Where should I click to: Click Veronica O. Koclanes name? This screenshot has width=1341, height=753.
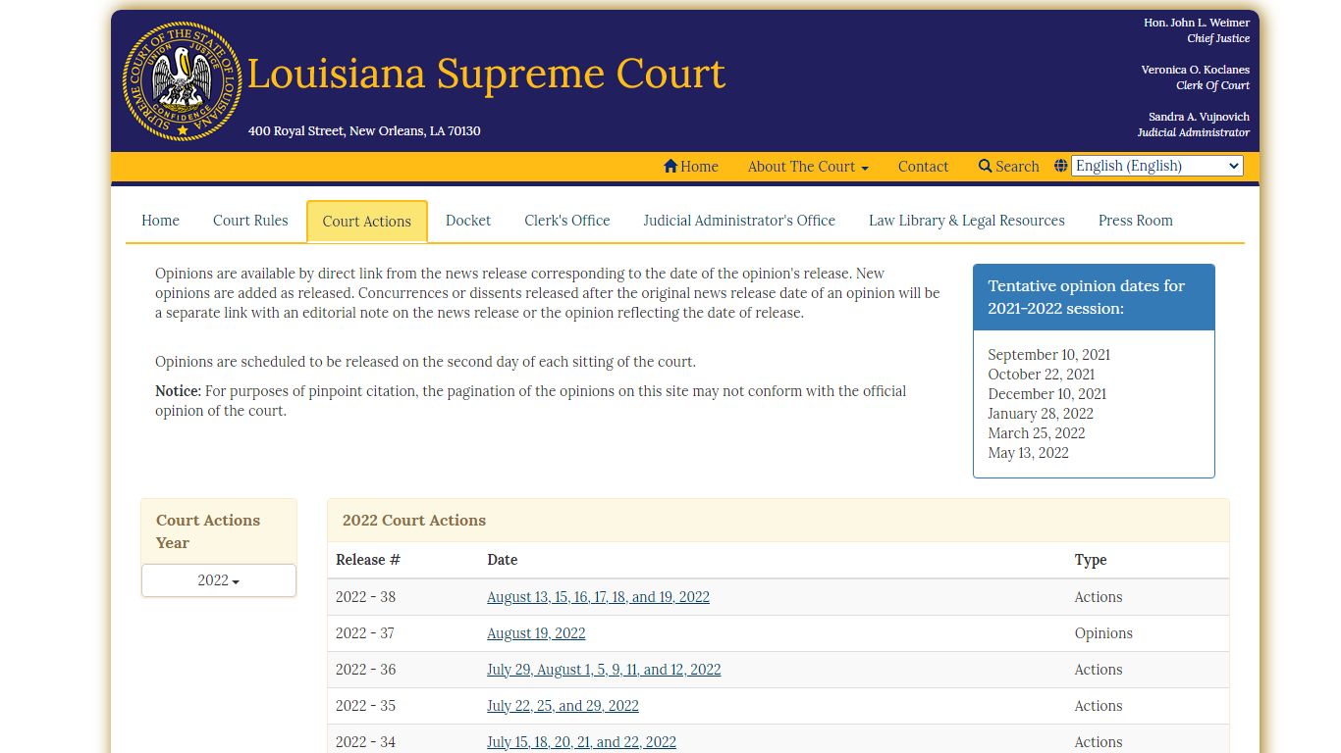click(1195, 70)
